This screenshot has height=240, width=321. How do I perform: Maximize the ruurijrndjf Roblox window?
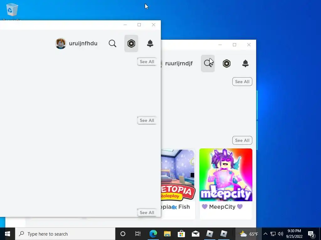point(234,45)
